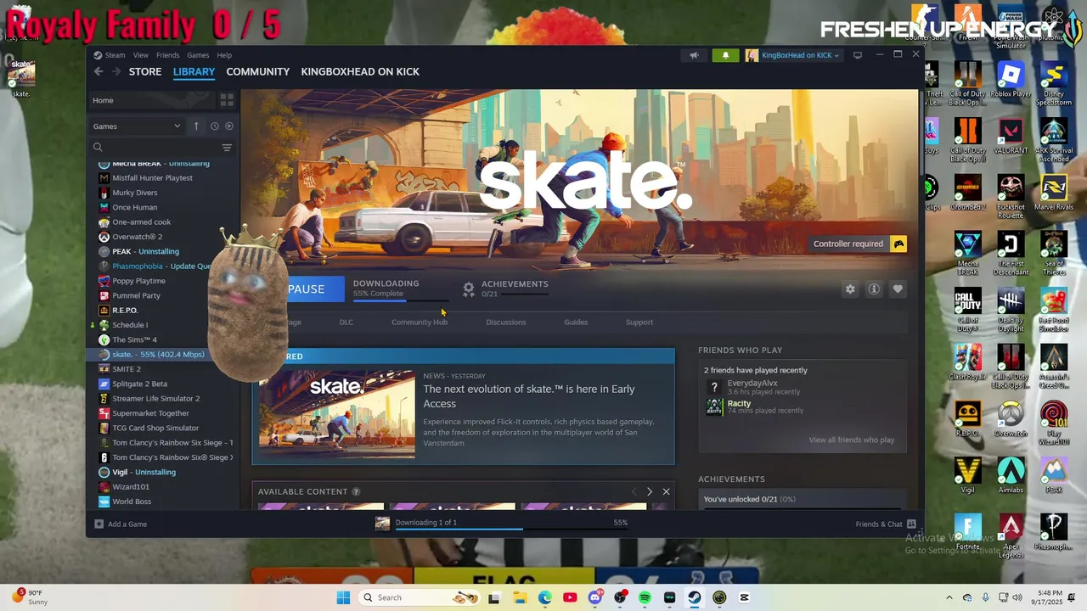Select Phasmophobia in the library list
The width and height of the screenshot is (1087, 611).
(161, 266)
